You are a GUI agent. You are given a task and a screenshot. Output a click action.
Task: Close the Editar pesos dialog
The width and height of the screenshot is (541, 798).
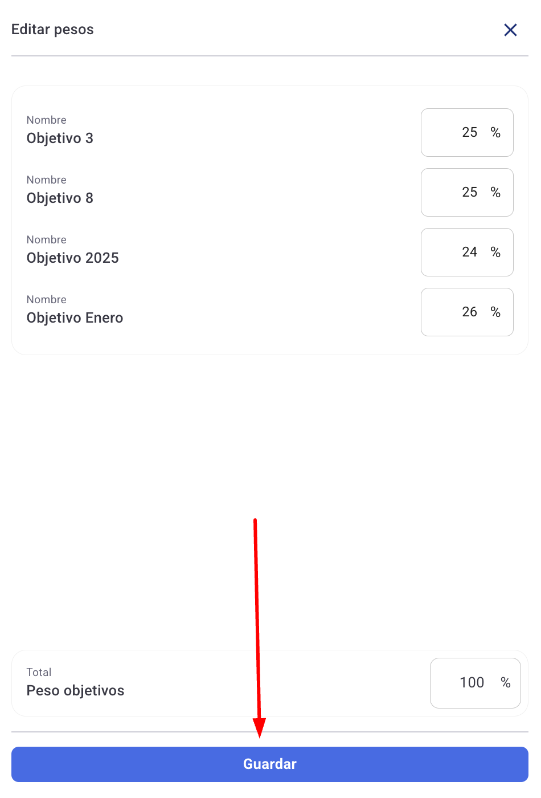coord(510,30)
